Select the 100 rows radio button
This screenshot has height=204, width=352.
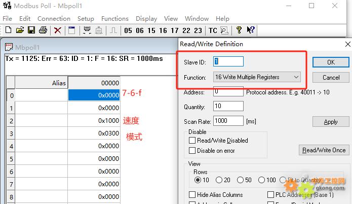[x=261, y=180]
